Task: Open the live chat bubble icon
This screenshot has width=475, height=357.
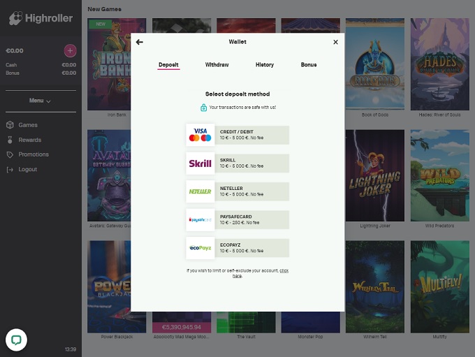Action: coord(16,340)
